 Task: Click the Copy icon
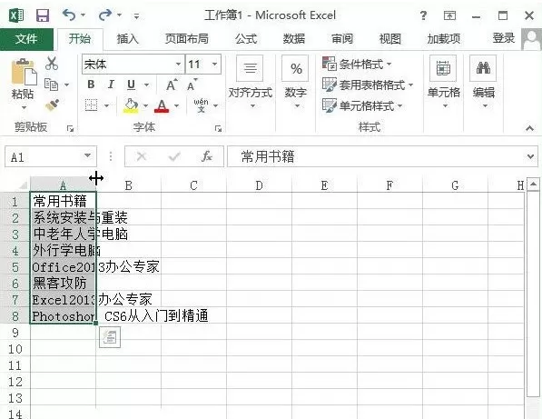click(52, 85)
